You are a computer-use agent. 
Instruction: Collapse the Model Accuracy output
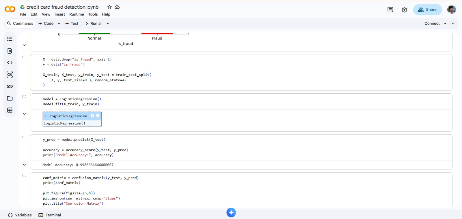pyautogui.click(x=25, y=165)
